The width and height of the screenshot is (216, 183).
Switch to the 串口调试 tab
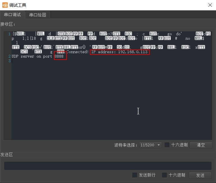click(x=12, y=15)
